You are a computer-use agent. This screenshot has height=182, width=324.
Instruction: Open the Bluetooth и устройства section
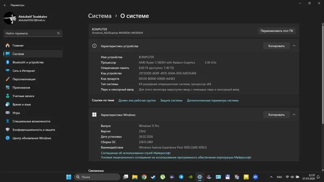[x=33, y=62]
